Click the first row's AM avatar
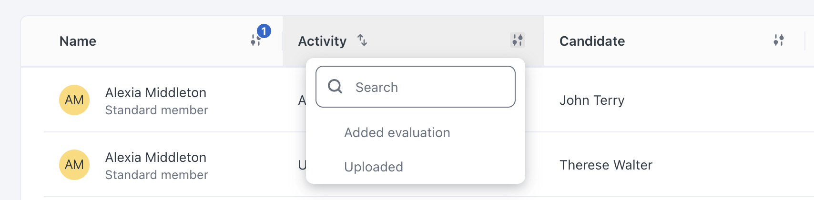 coord(74,100)
